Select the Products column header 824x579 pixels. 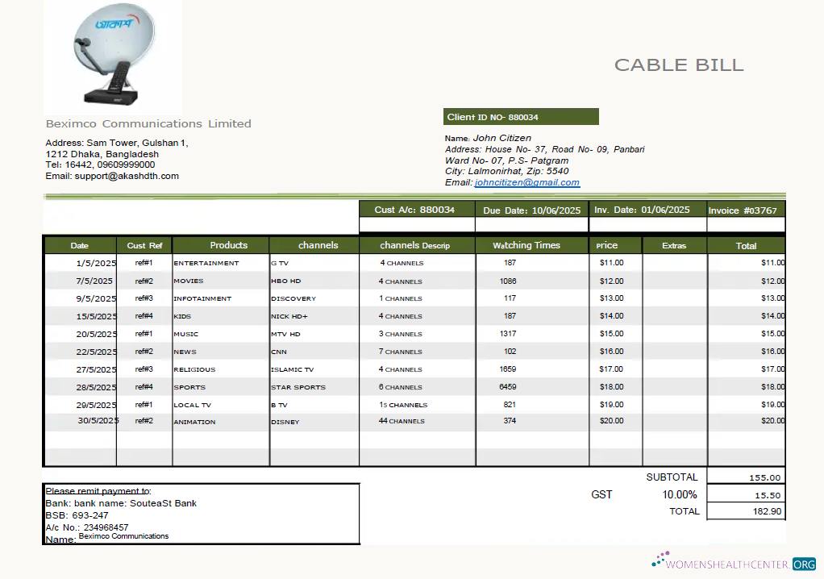tap(229, 245)
